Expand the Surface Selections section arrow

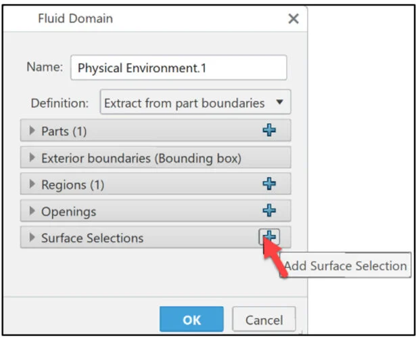pyautogui.click(x=32, y=238)
